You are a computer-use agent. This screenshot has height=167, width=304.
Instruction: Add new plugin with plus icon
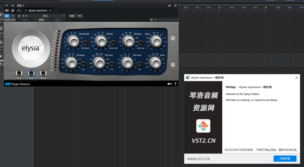(13, 6)
